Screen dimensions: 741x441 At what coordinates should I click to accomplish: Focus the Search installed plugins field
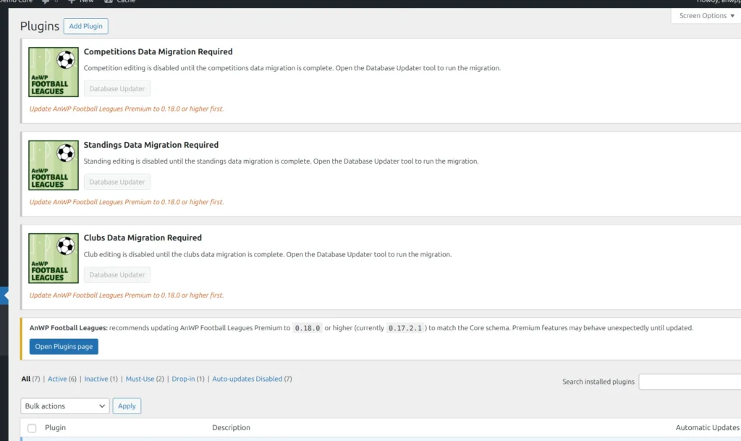(x=690, y=382)
